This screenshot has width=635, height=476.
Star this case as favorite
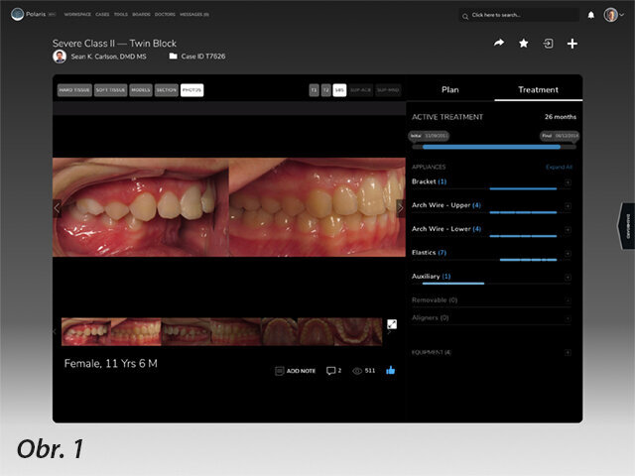click(523, 44)
